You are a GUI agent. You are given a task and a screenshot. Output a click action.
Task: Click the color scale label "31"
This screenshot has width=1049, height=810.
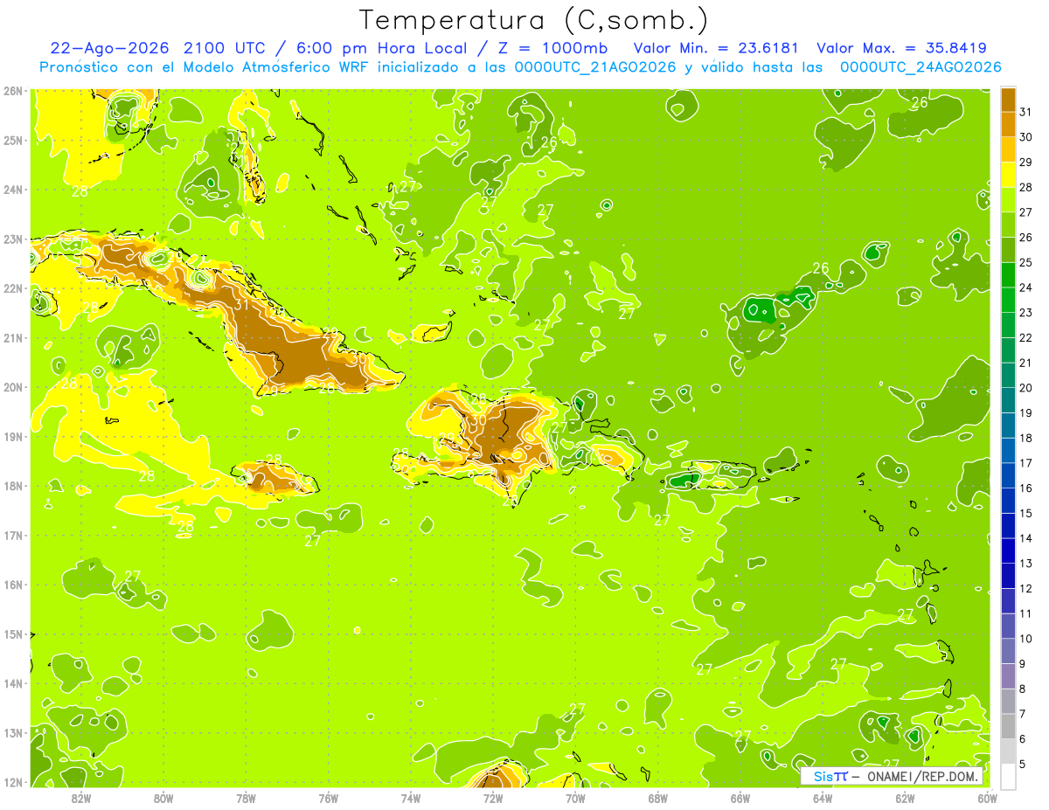click(1025, 113)
